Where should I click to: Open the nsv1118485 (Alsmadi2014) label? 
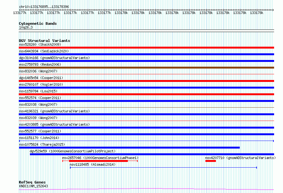93,164
